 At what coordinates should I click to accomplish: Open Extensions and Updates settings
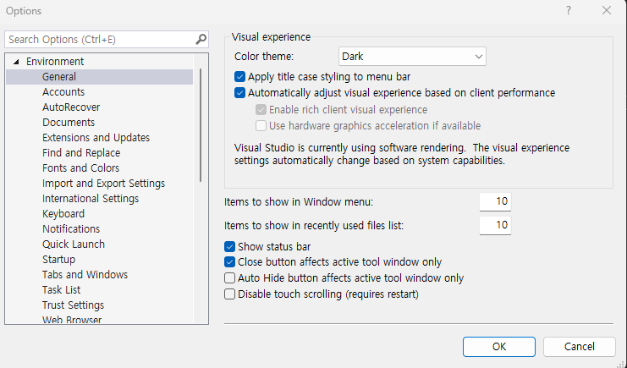(x=96, y=138)
